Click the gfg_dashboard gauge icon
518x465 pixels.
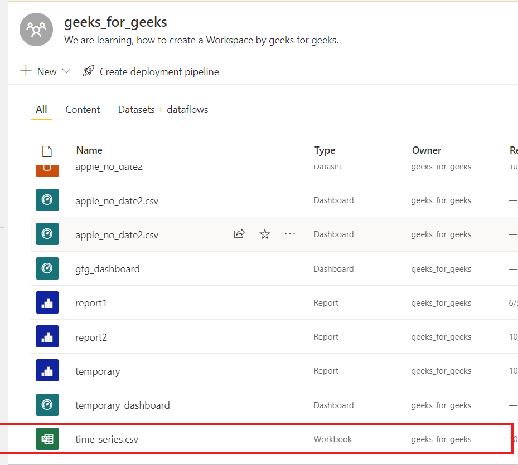coord(47,268)
